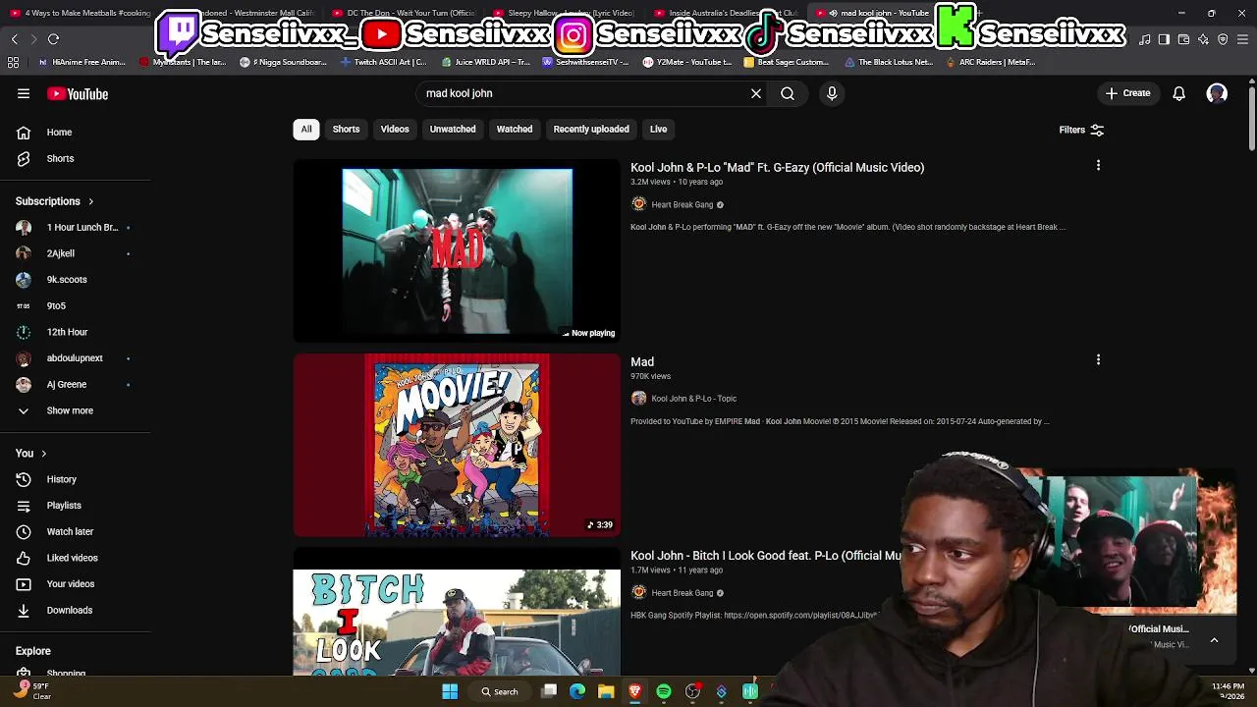
Task: Open the taskbar weather widget showing 59°F
Action: pyautogui.click(x=31, y=691)
